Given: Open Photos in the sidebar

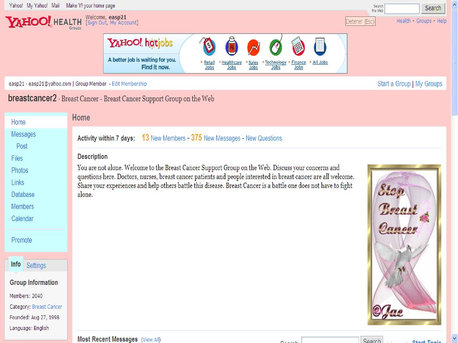Looking at the screenshot, I should (20, 170).
